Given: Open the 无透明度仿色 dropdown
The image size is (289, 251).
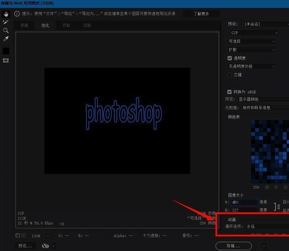Looking at the screenshot, I should [252, 66].
